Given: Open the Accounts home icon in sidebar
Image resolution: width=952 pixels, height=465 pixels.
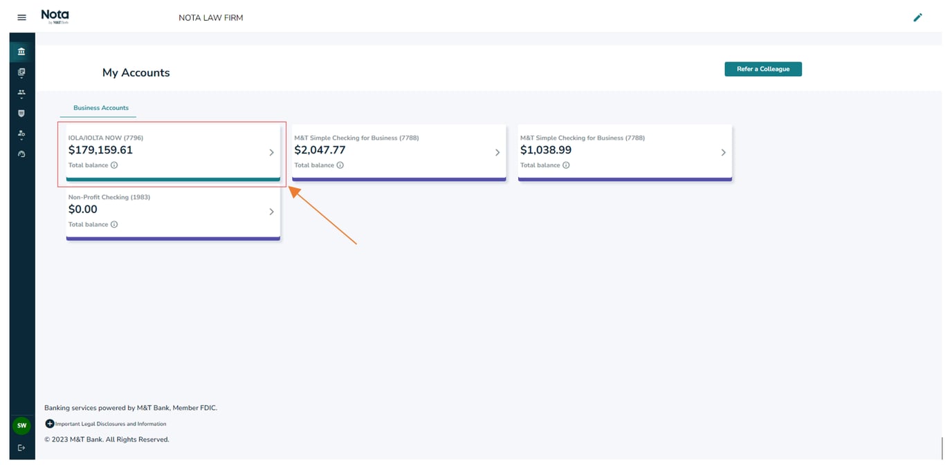Looking at the screenshot, I should pyautogui.click(x=21, y=50).
